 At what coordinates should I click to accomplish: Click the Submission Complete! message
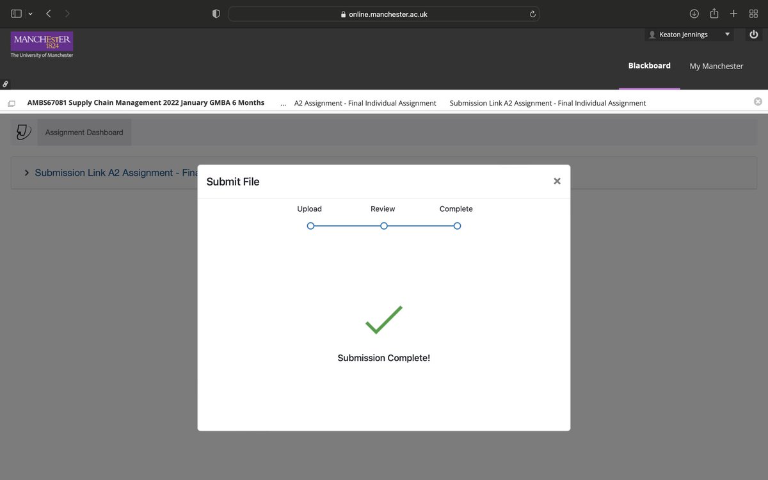coord(383,358)
